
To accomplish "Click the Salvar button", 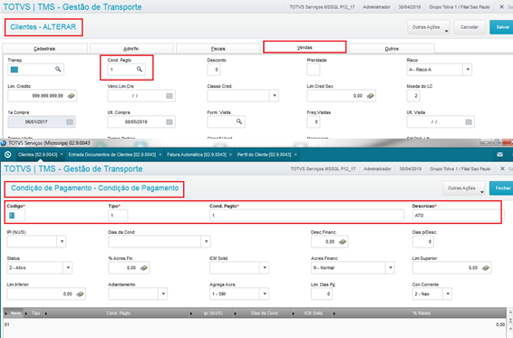I will point(502,27).
